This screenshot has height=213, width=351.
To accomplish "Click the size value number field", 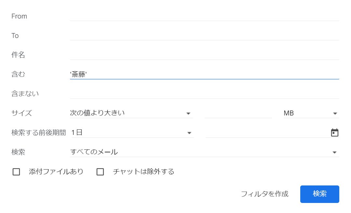I will pos(238,113).
